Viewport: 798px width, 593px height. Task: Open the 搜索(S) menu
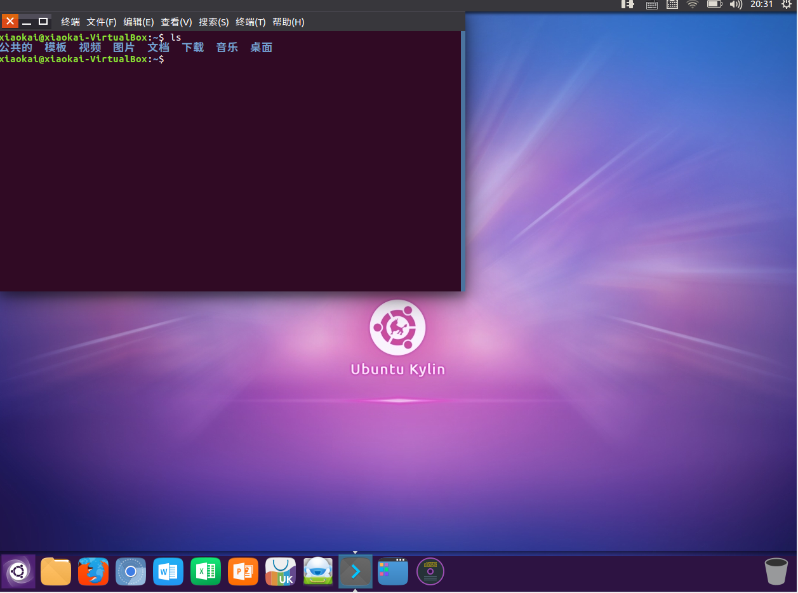214,22
